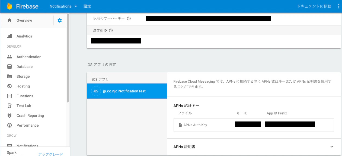The width and height of the screenshot is (342, 156).
Task: Click the Overview home icon
Action: click(x=9, y=20)
